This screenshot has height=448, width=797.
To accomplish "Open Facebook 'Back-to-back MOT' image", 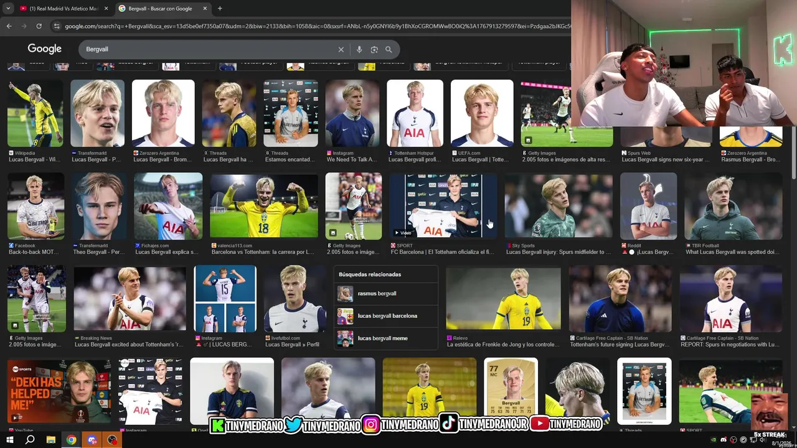I will [35, 206].
